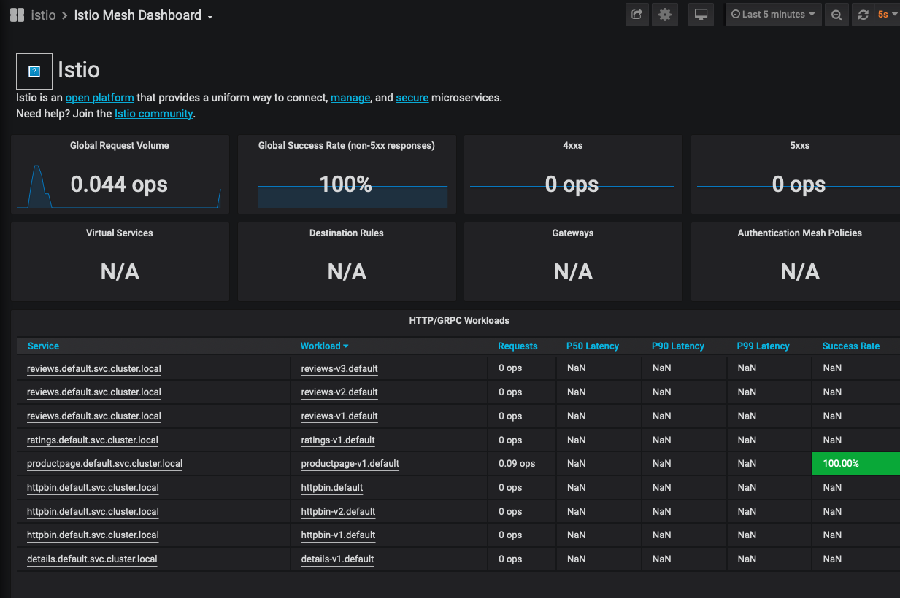Image resolution: width=900 pixels, height=598 pixels.
Task: Open the 5xxs panel title
Action: [x=800, y=146]
